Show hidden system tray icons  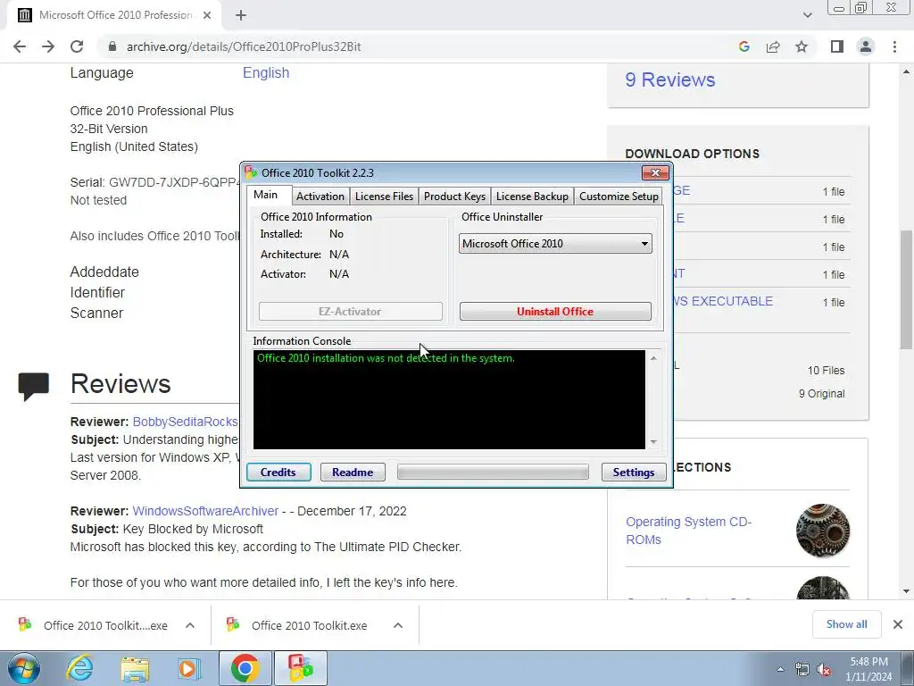[x=780, y=669]
